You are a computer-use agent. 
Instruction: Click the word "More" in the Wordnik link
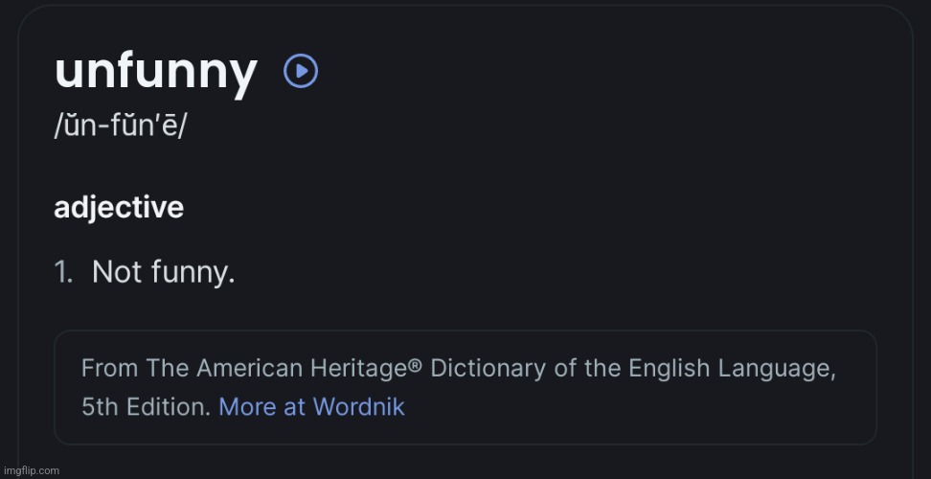coord(247,406)
